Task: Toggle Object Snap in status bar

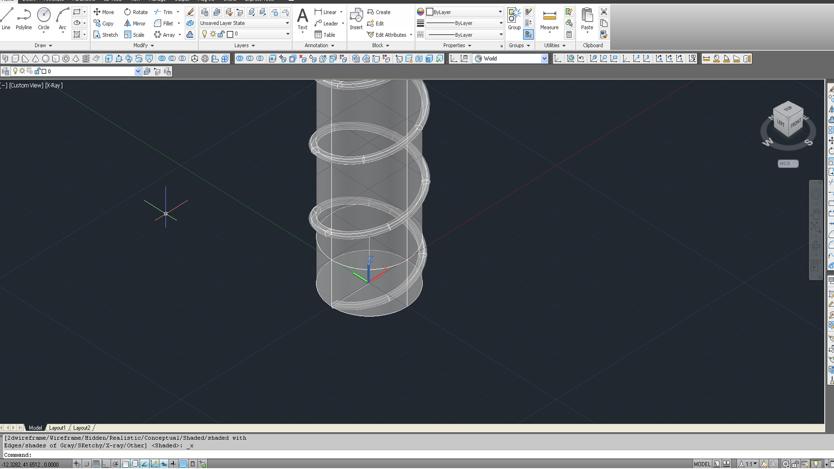Action: (125, 464)
